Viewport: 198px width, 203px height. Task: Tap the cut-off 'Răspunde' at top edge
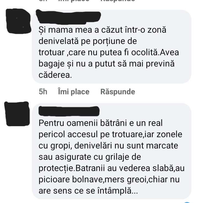click(118, 1)
